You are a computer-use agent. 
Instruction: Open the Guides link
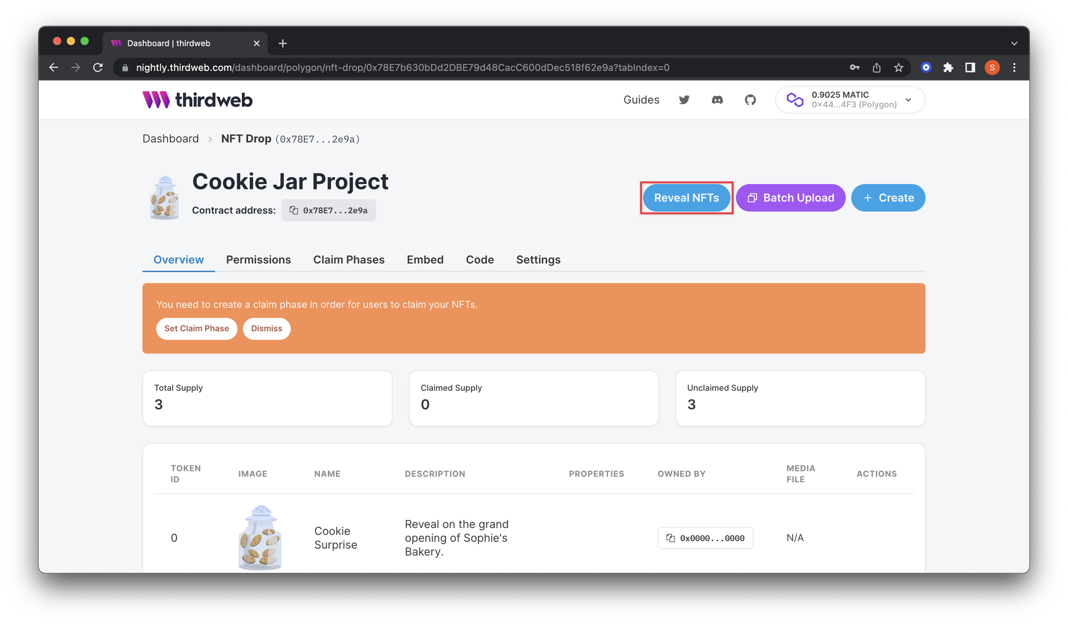coord(641,100)
